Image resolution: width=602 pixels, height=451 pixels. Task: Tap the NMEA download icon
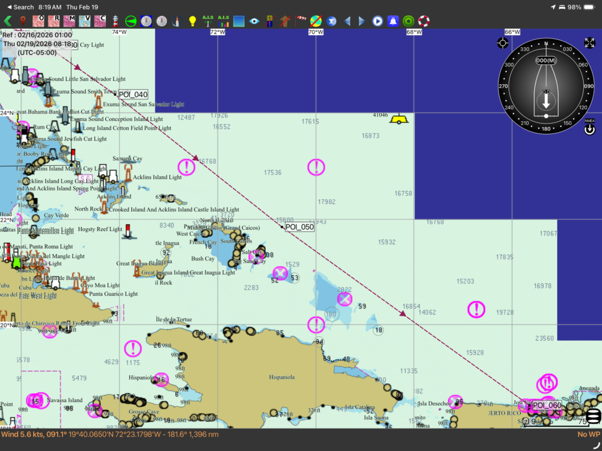[590, 127]
